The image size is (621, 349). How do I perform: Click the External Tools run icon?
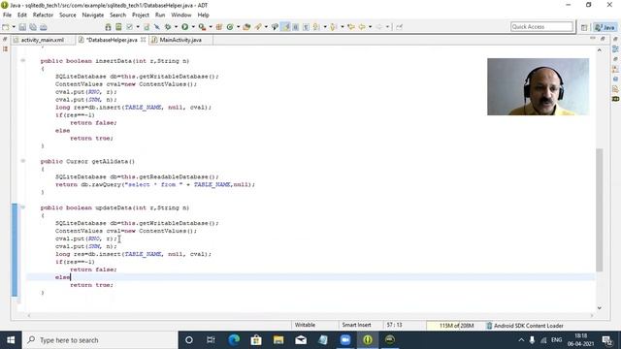[202, 27]
